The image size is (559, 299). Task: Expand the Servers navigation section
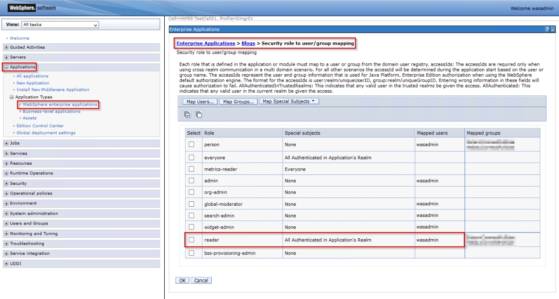coord(6,57)
